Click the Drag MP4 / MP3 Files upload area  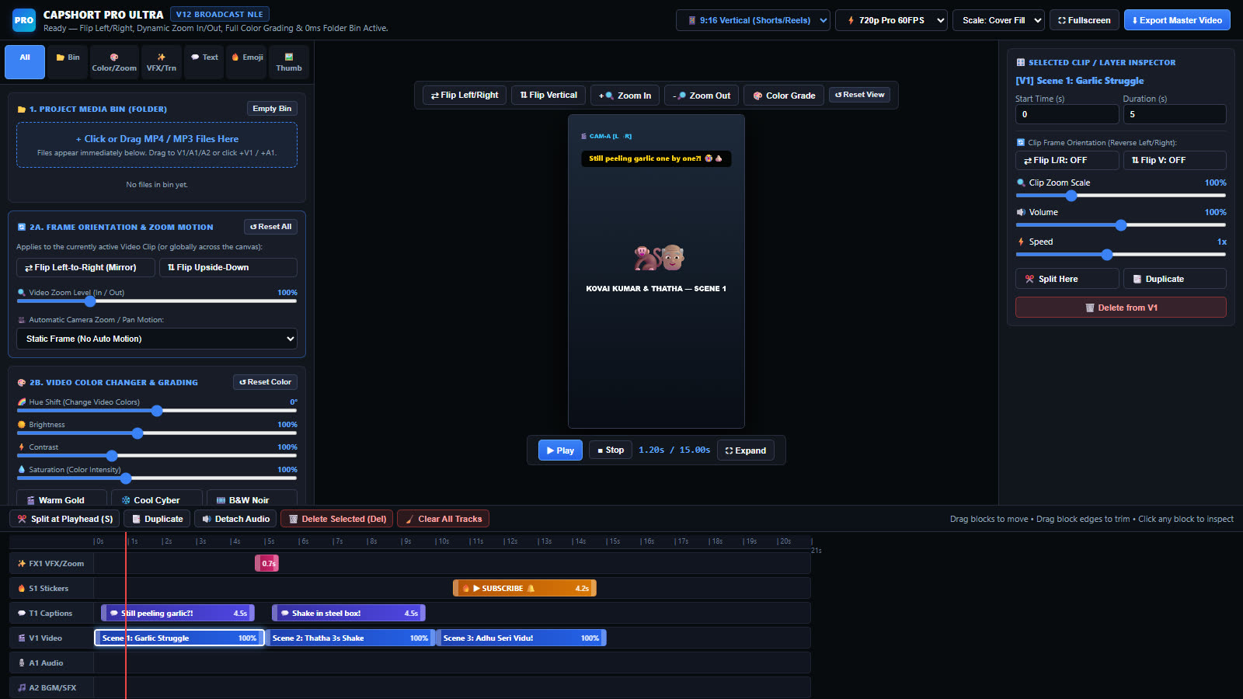[x=157, y=145]
